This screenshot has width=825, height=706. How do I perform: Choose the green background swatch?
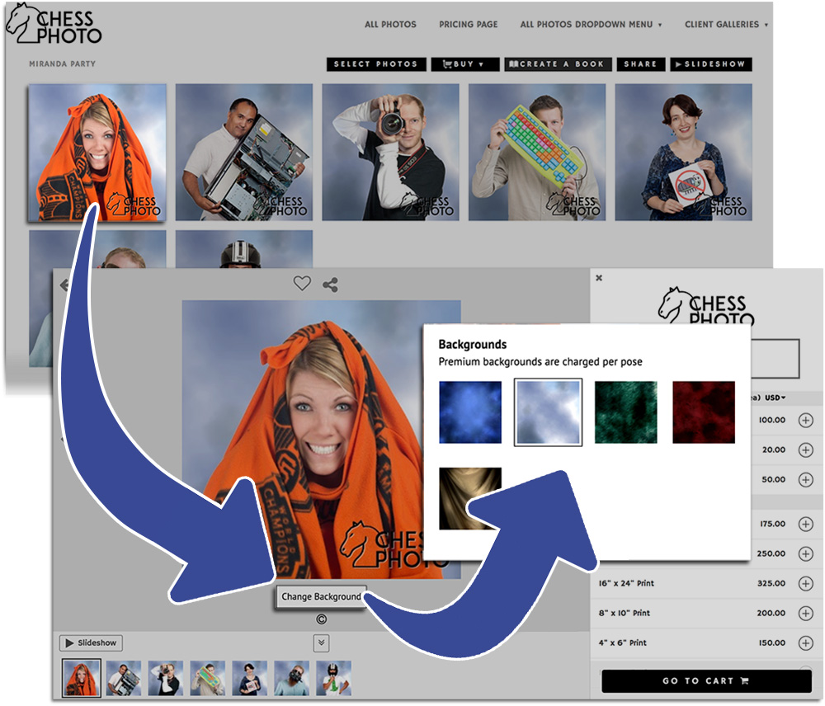pos(625,412)
